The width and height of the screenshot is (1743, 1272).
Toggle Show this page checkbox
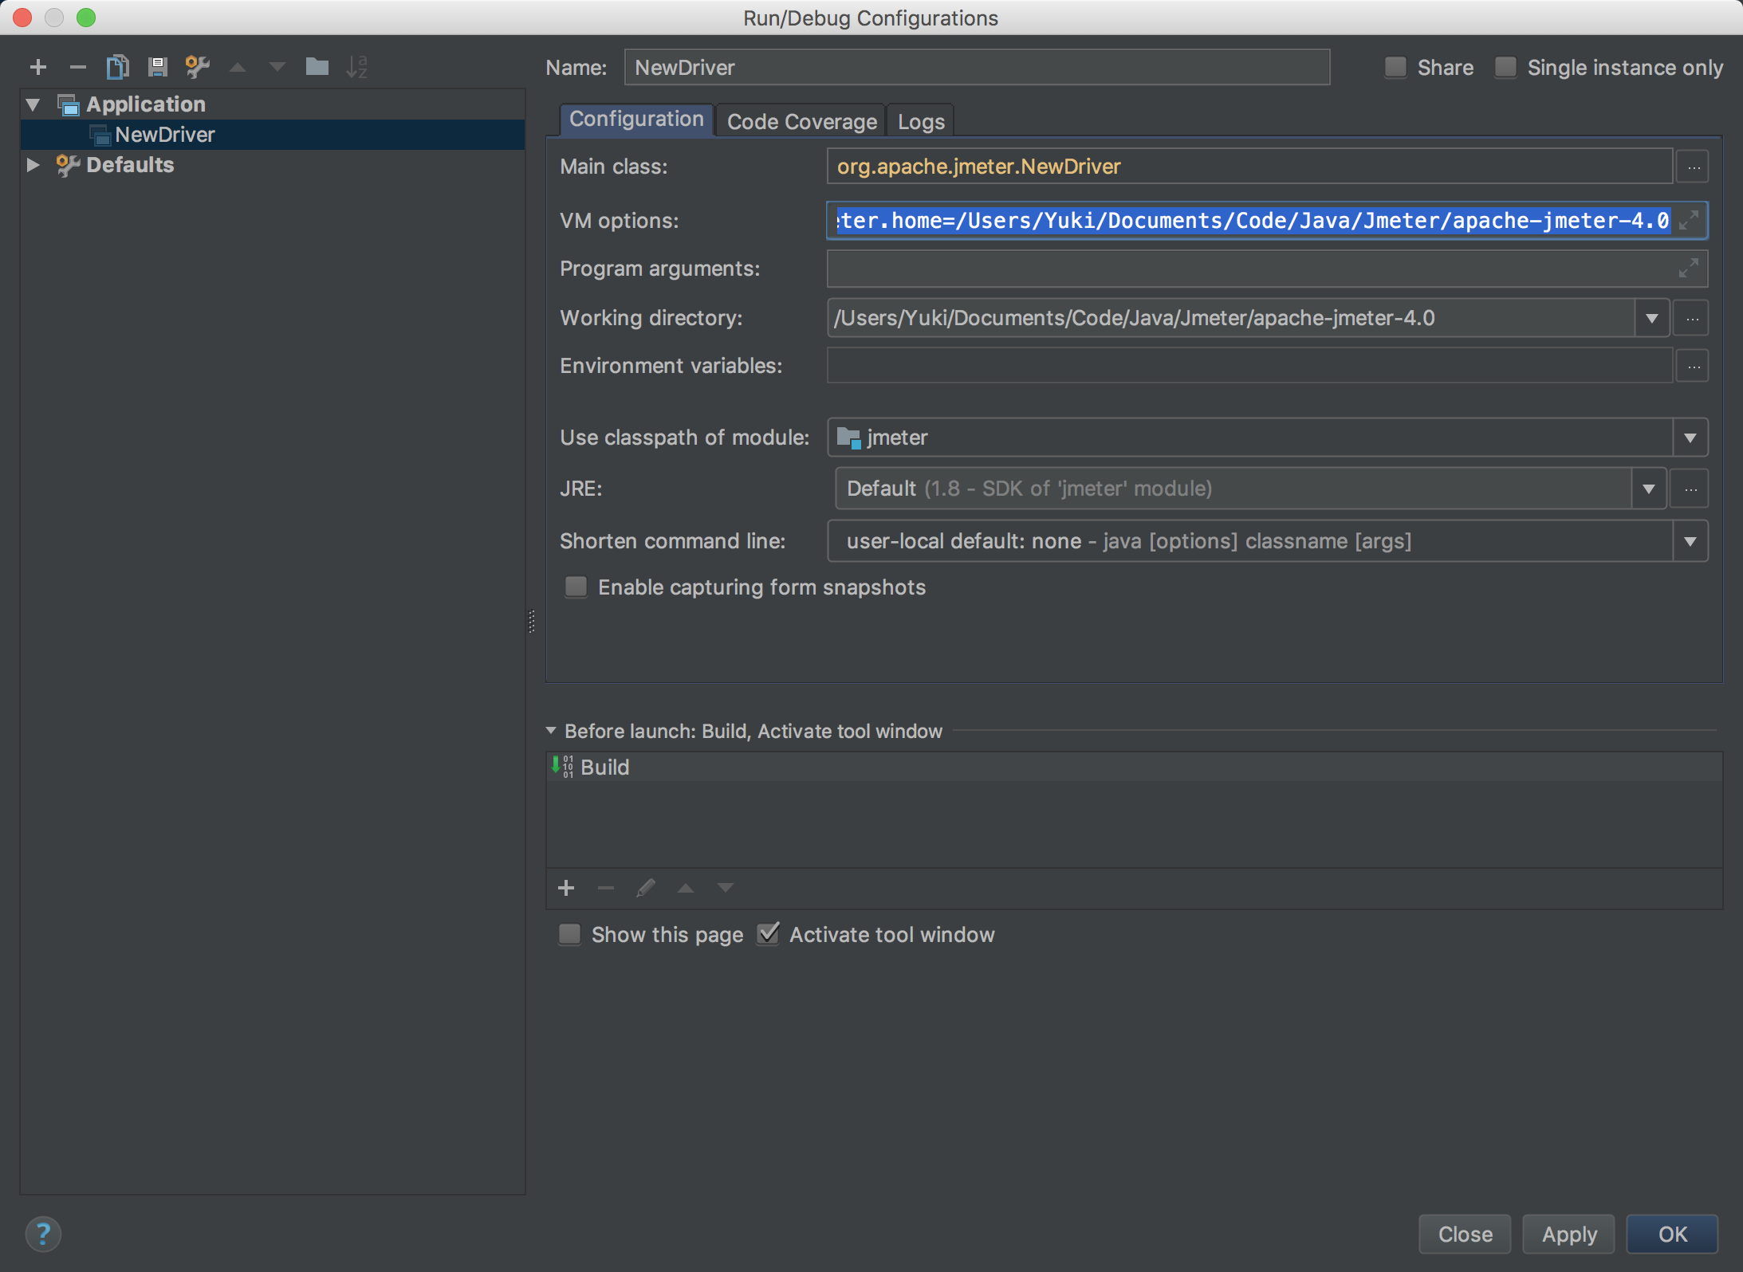[569, 934]
